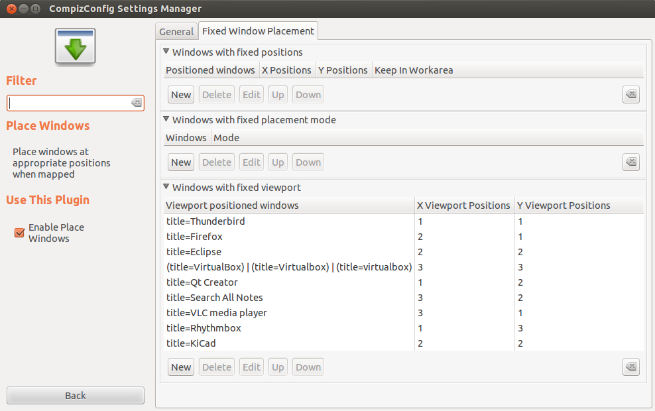
Task: Click the X Viewport Positions column header
Action: click(463, 205)
